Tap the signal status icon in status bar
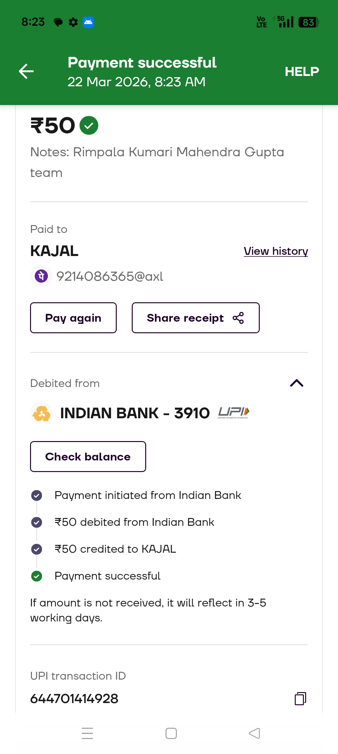The image size is (338, 754). (x=285, y=22)
